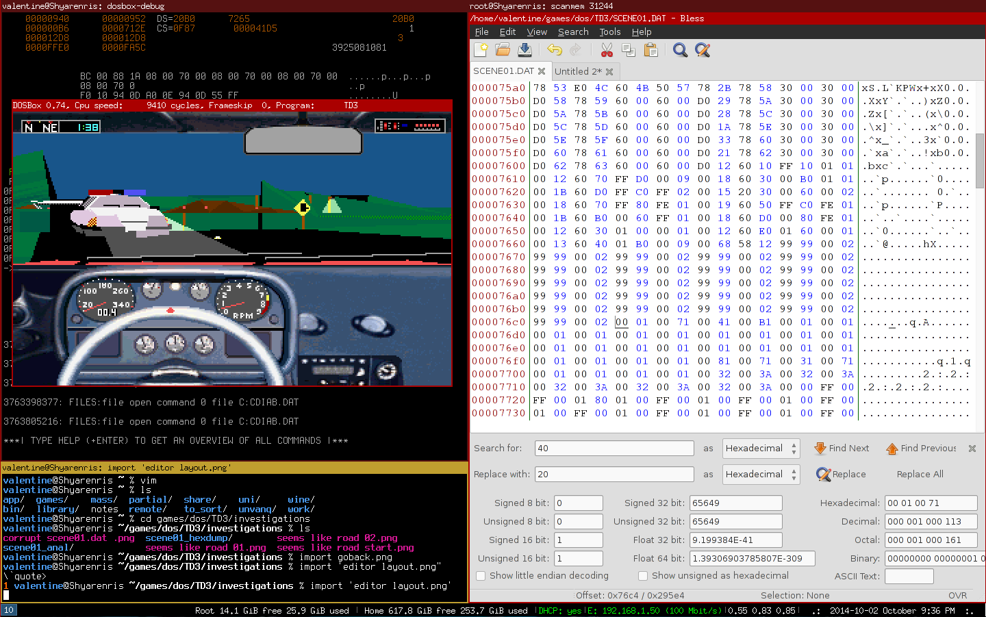
Task: Click 'Root 14.1 GiB free' disk status
Action: click(x=272, y=611)
